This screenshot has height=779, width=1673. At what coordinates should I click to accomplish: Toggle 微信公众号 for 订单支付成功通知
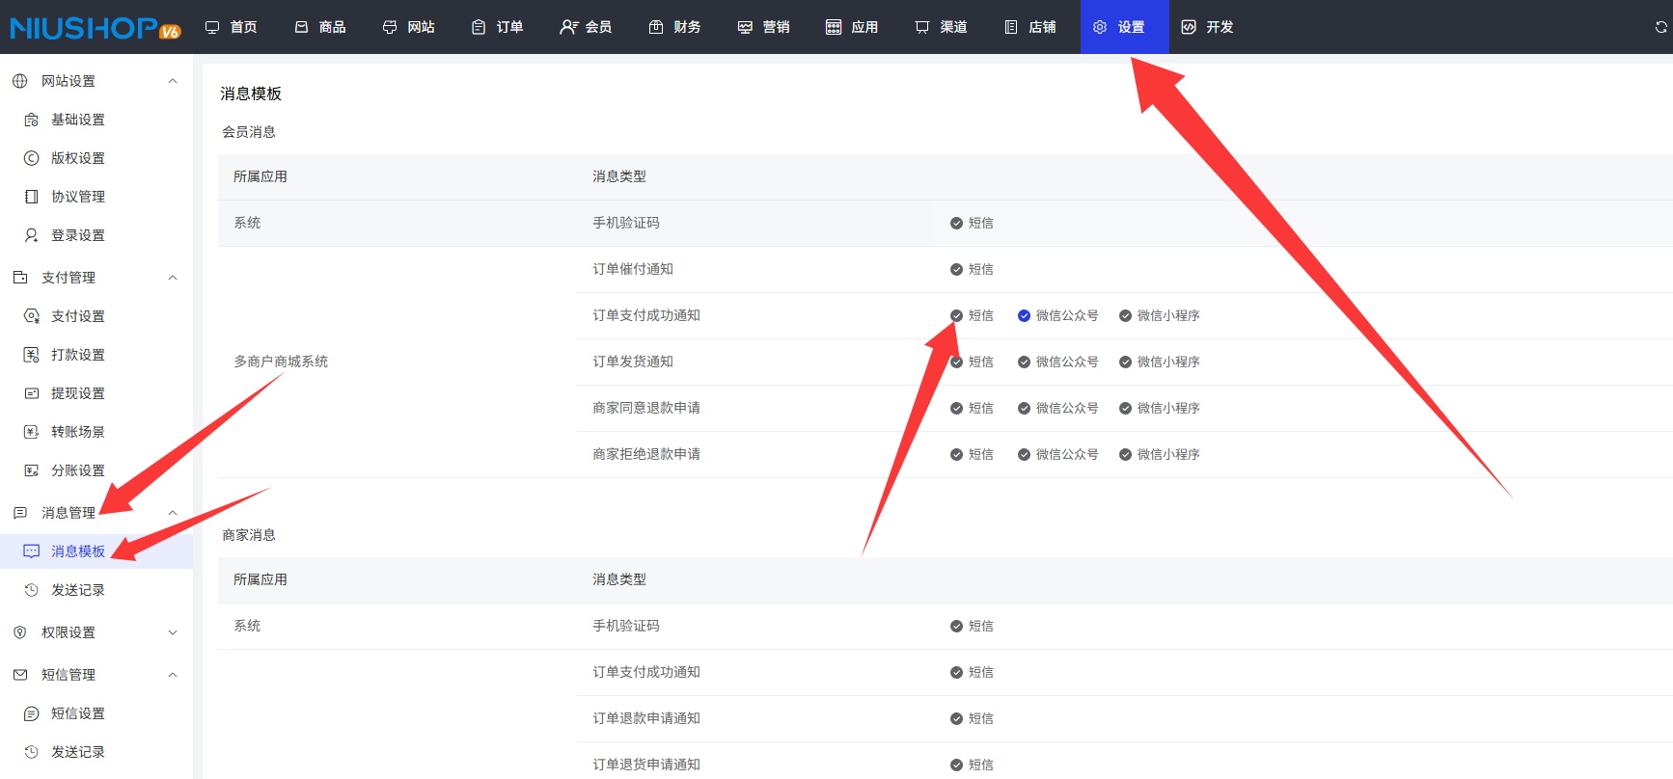pyautogui.click(x=1024, y=315)
